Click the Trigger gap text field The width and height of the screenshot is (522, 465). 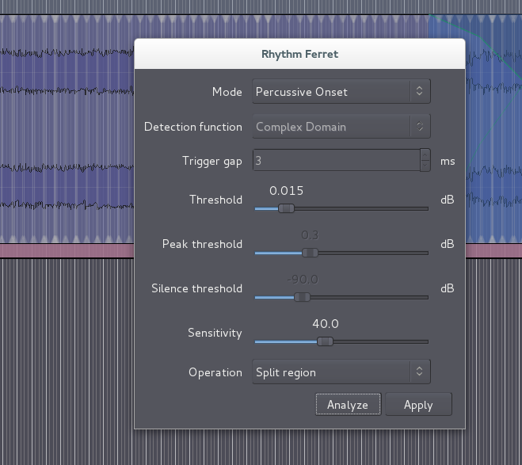[x=335, y=161]
